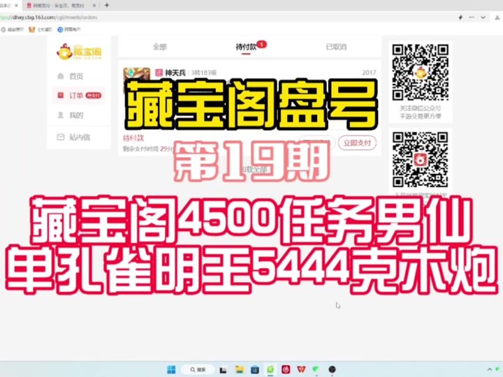Click the 待付款 notification badge

pos(262,44)
